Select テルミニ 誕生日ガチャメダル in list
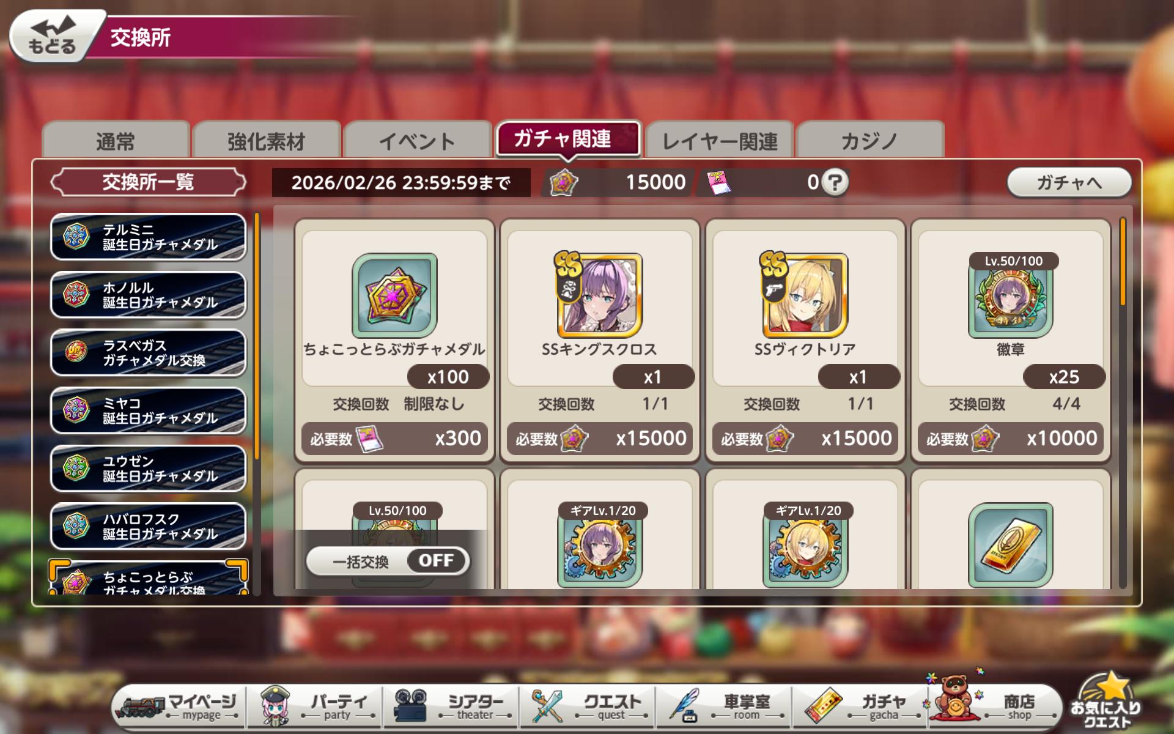Image resolution: width=1174 pixels, height=734 pixels. point(148,237)
